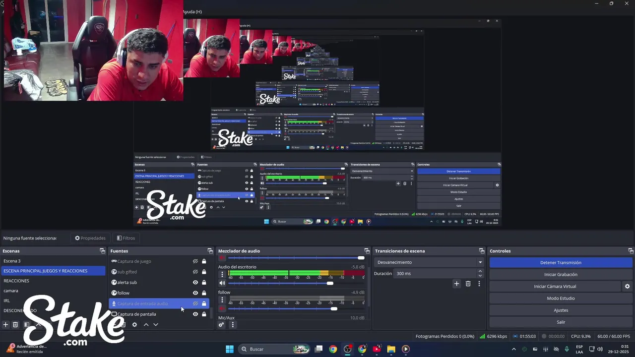Unlock the Captura de juego source
635x357 pixels.
pyautogui.click(x=204, y=261)
